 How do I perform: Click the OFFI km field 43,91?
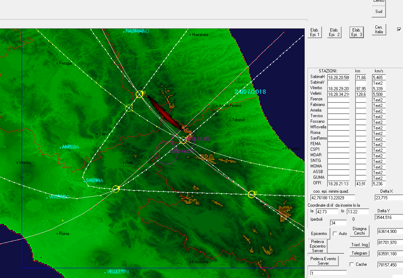pos(361,184)
